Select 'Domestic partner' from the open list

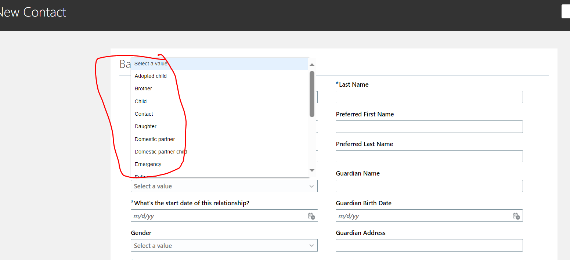pyautogui.click(x=155, y=139)
